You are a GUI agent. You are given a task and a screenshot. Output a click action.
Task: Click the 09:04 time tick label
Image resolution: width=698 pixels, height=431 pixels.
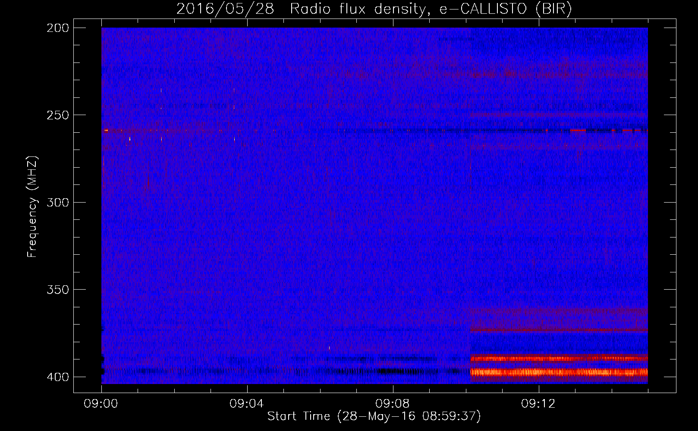click(x=247, y=404)
